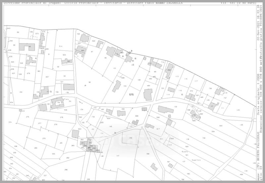Click on parcel 296
The image size is (265, 183).
tap(66, 169)
